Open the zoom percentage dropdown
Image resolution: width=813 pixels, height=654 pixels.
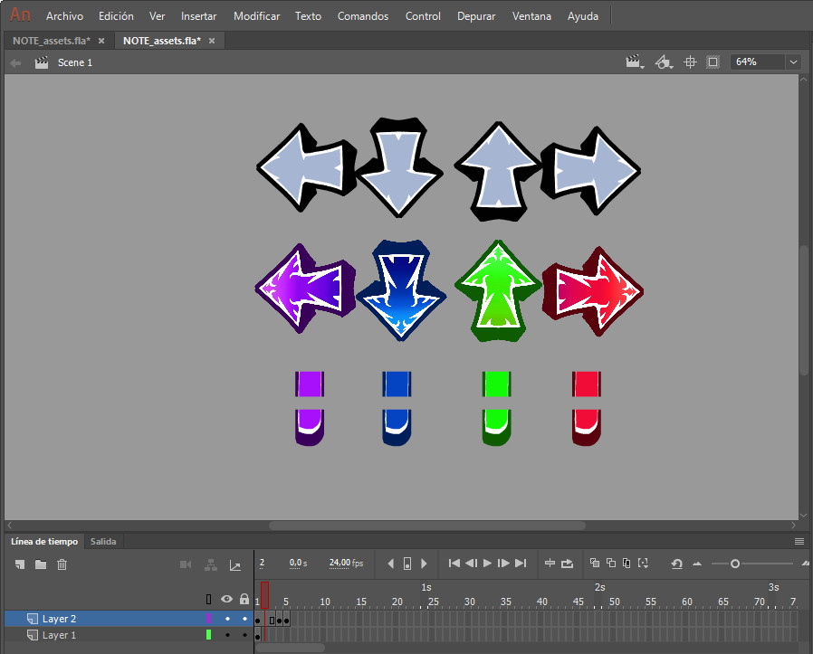click(x=794, y=62)
